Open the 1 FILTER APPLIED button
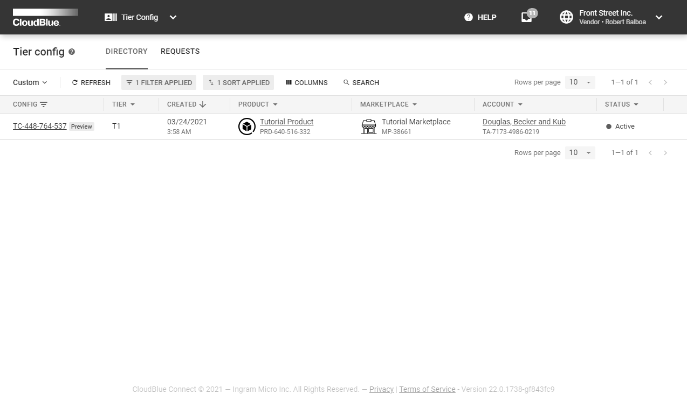This screenshot has height=408, width=687. [159, 82]
